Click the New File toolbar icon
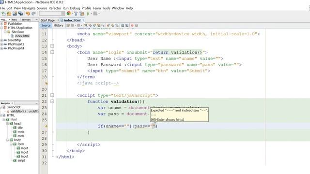Viewport: 310px width, 174px height. point(3,14)
